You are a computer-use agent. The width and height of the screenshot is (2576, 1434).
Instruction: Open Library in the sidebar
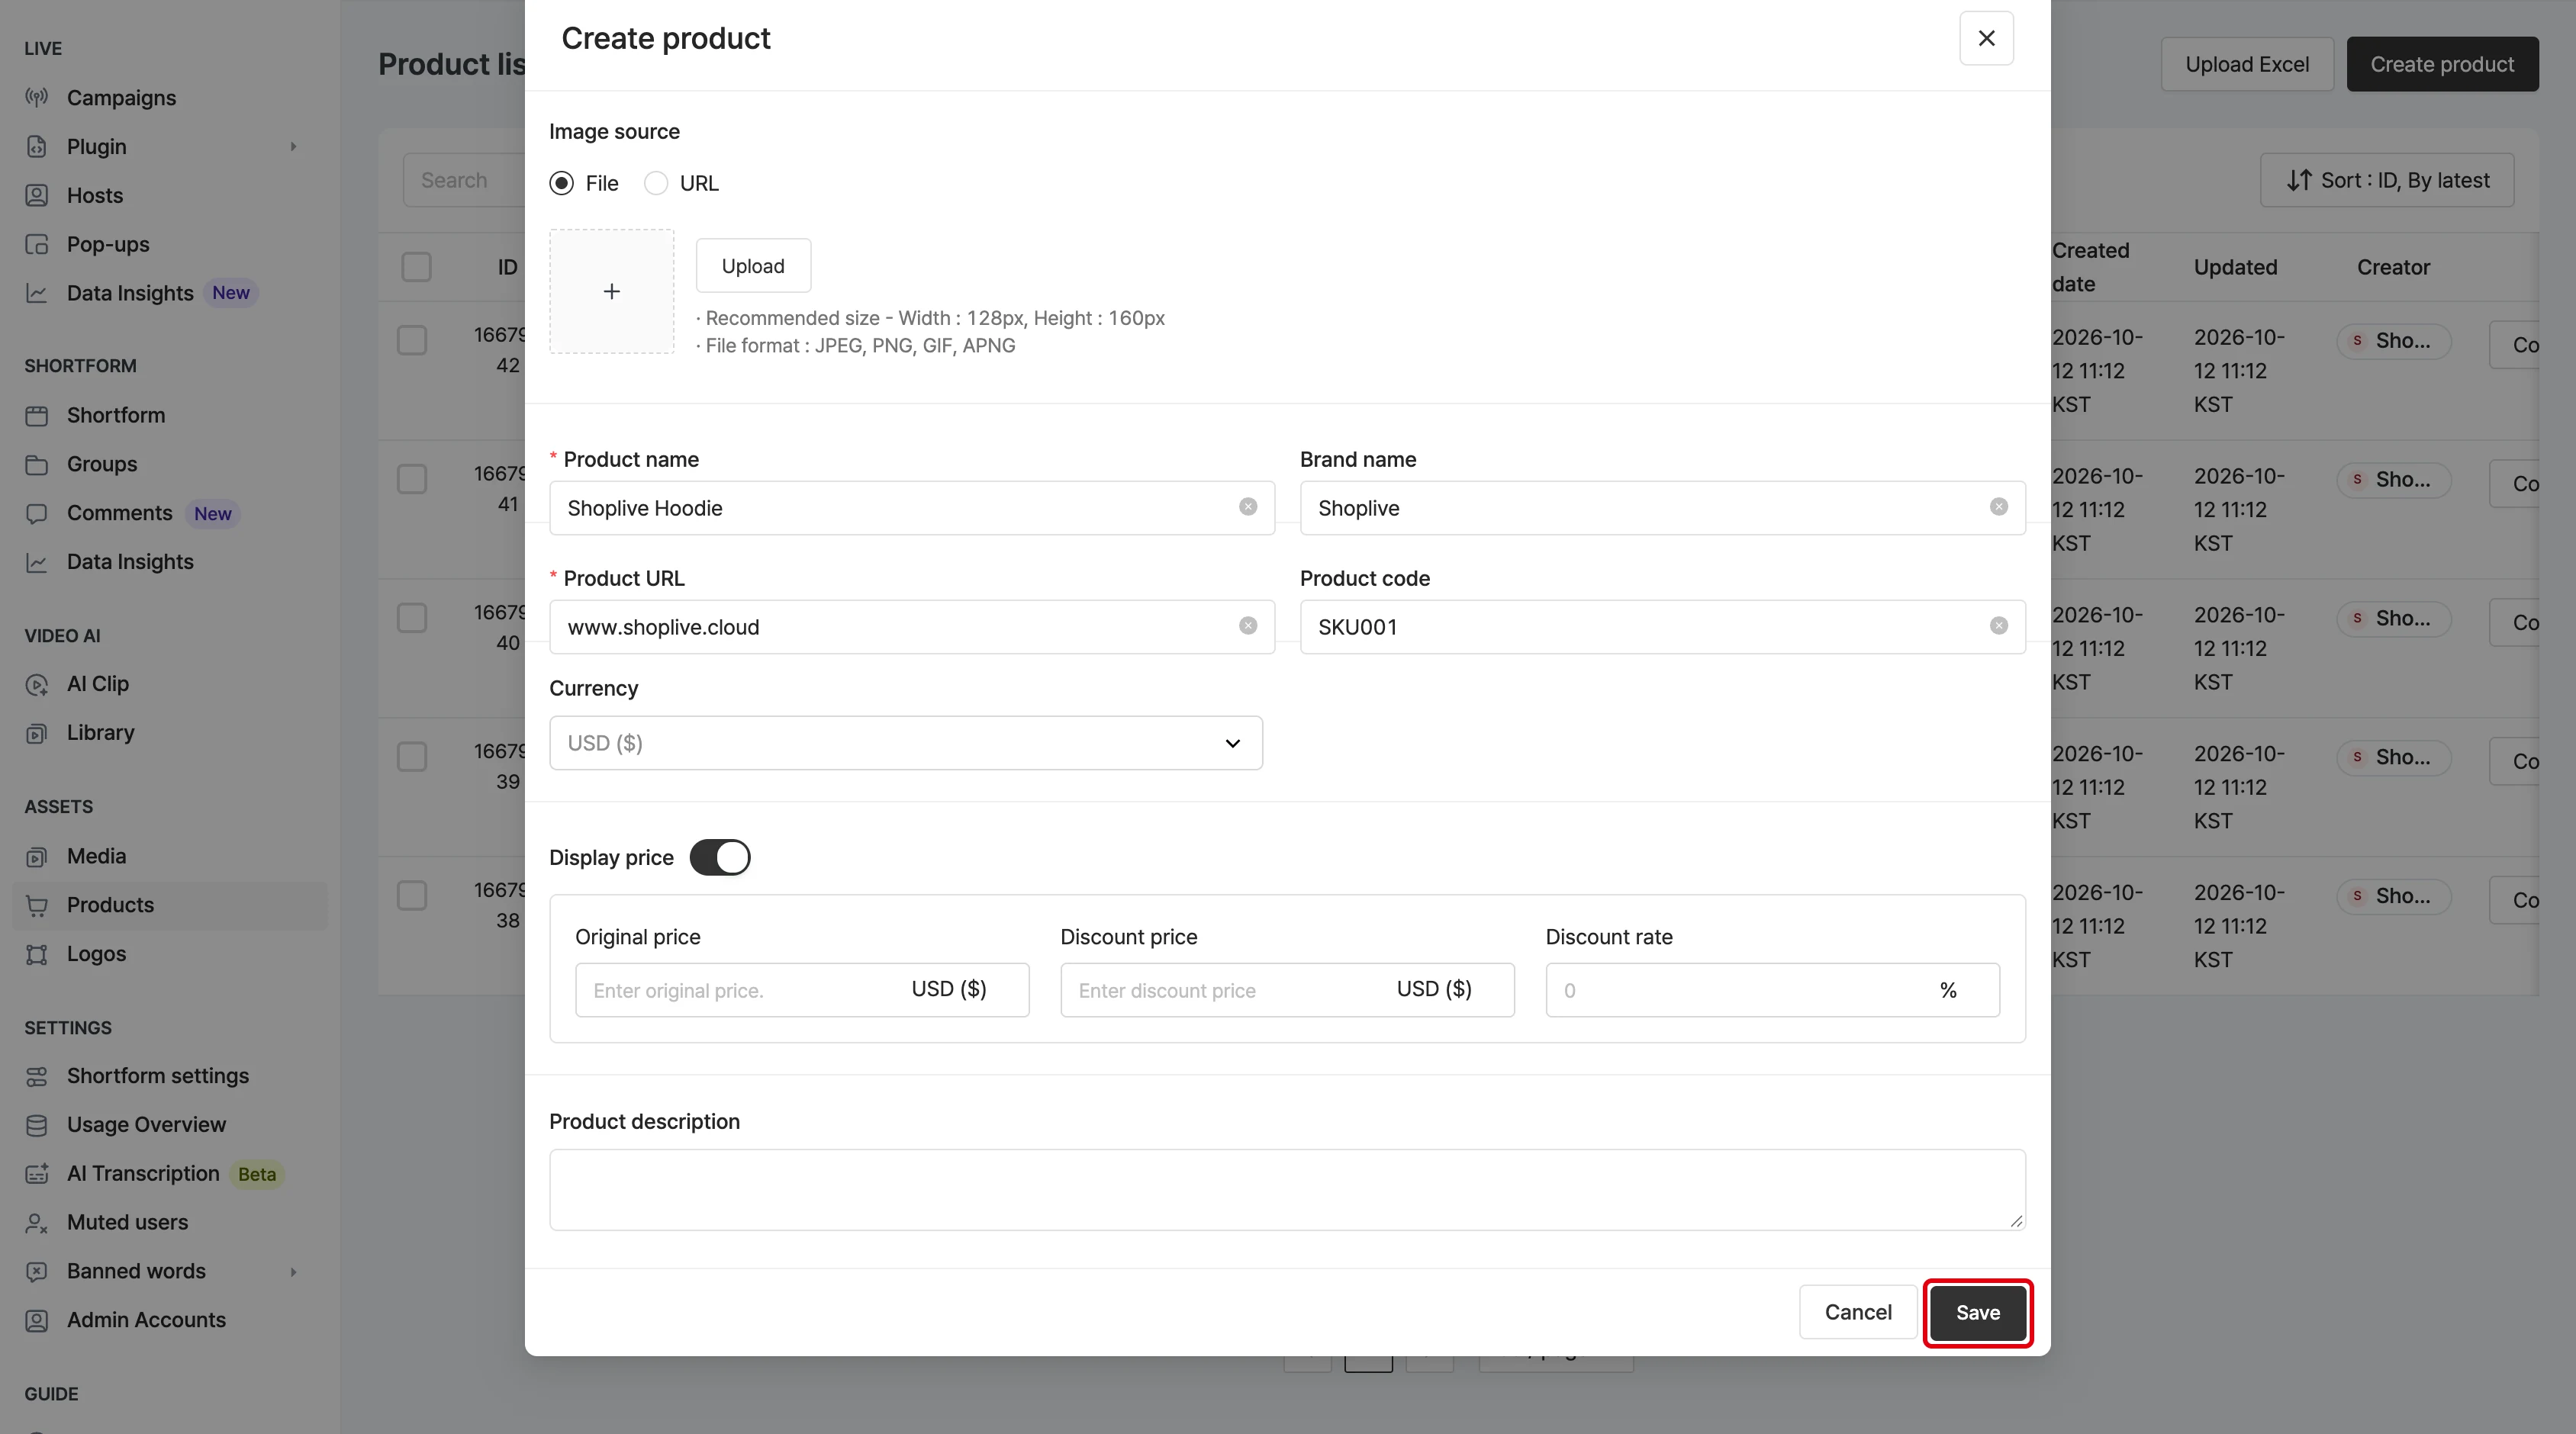pyautogui.click(x=100, y=732)
